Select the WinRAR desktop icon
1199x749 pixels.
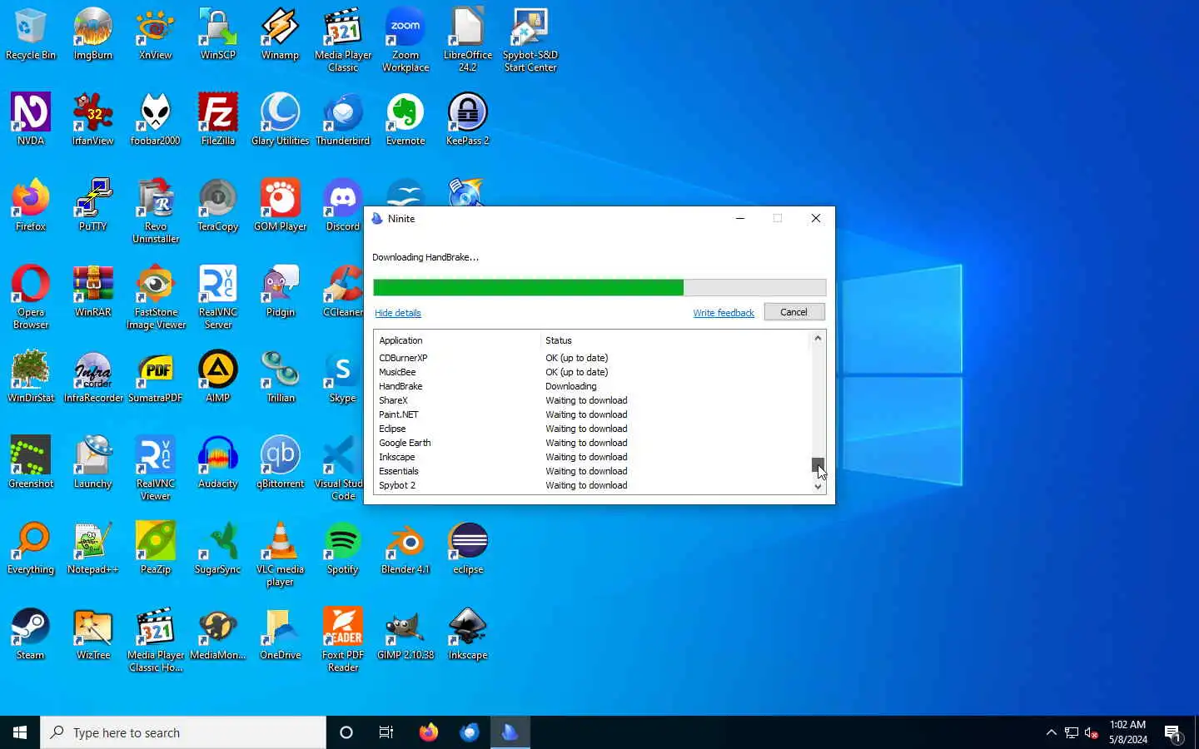tap(93, 290)
